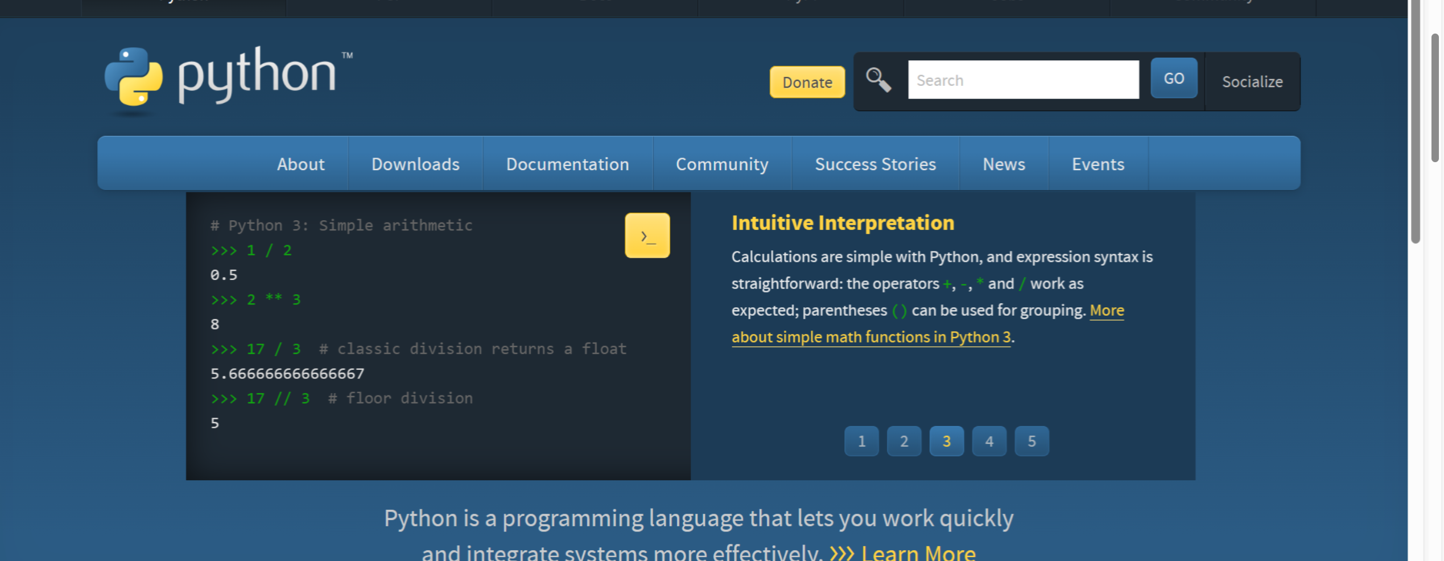
Task: Go to the News section
Action: (x=1004, y=164)
